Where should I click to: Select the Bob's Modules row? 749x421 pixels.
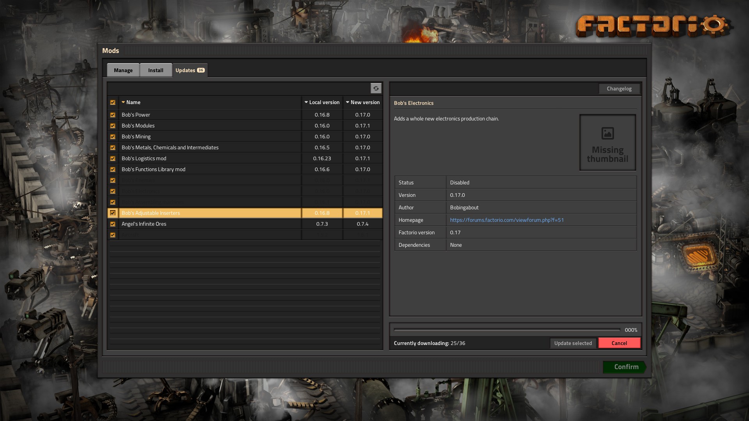tap(245, 126)
